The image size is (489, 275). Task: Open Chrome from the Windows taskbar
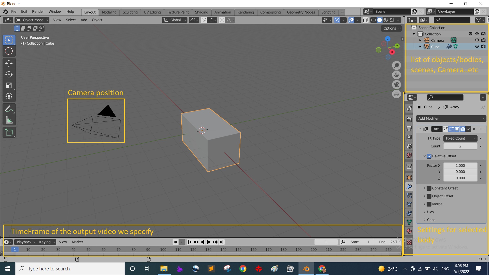tap(243, 269)
